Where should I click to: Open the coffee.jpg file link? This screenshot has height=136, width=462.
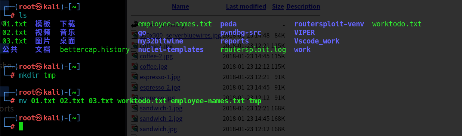tap(154, 67)
